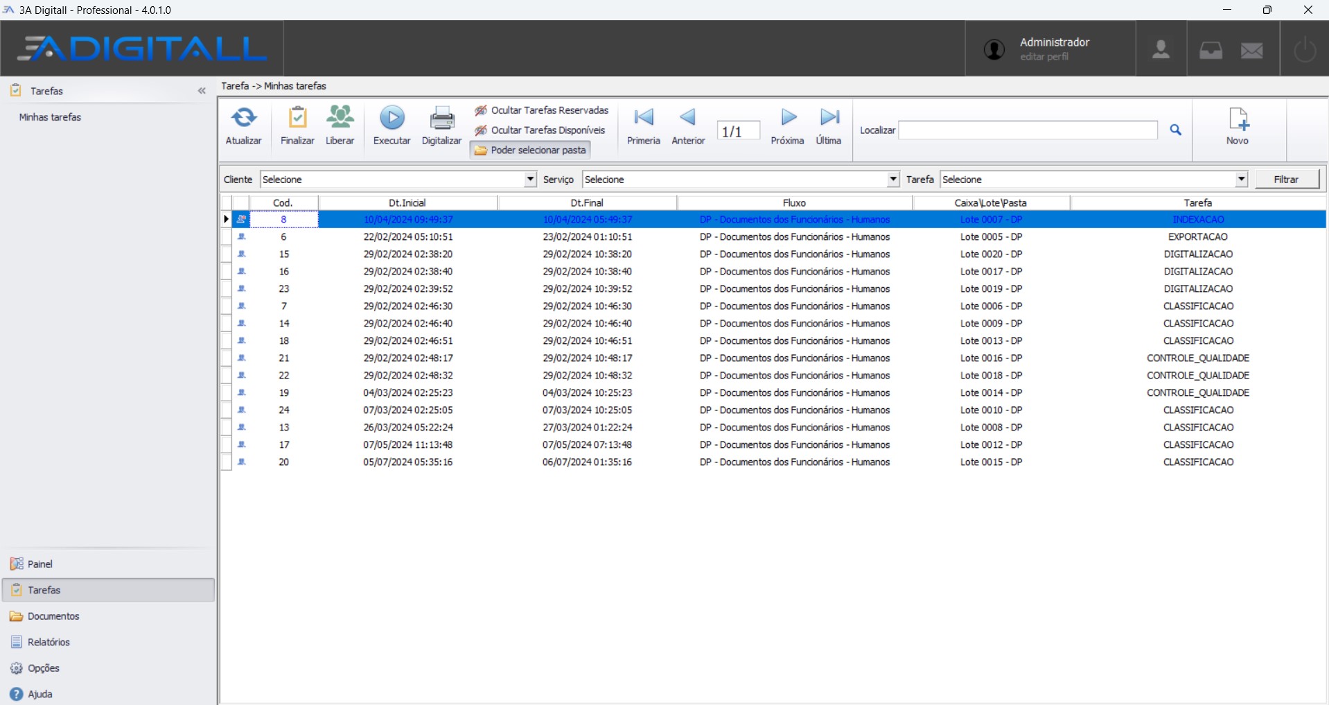This screenshot has width=1329, height=705.
Task: Click the user icon in row 6
Action: click(x=242, y=236)
